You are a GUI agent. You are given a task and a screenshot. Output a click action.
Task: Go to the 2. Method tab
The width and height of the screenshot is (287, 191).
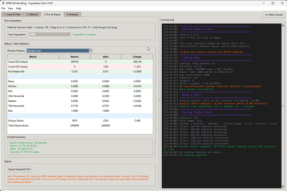(x=32, y=15)
